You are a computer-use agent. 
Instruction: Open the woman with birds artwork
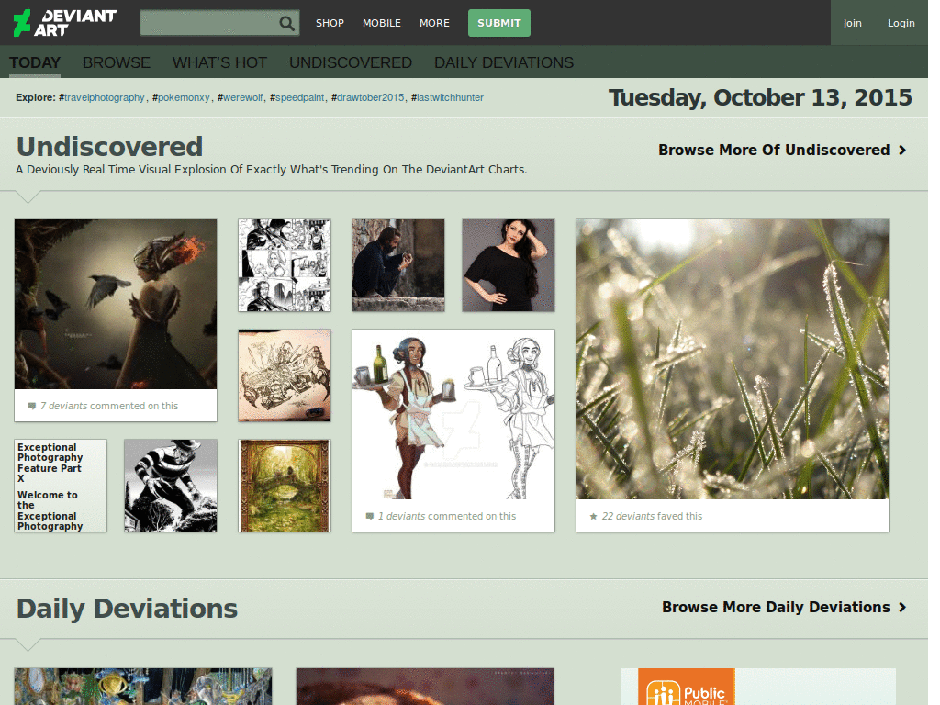(116, 304)
